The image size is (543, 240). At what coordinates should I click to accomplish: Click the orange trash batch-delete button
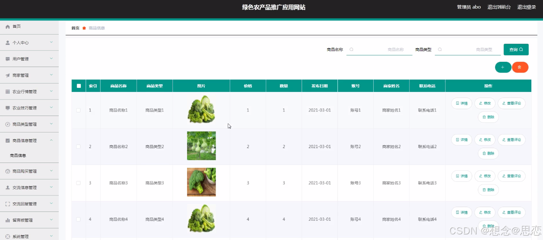(x=520, y=67)
